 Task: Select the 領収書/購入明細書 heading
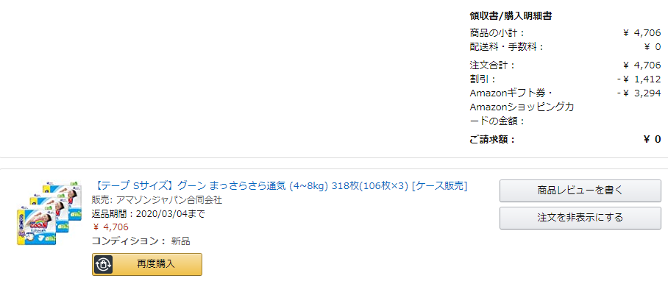pos(511,16)
